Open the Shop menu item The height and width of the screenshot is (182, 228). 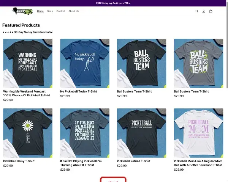50,11
